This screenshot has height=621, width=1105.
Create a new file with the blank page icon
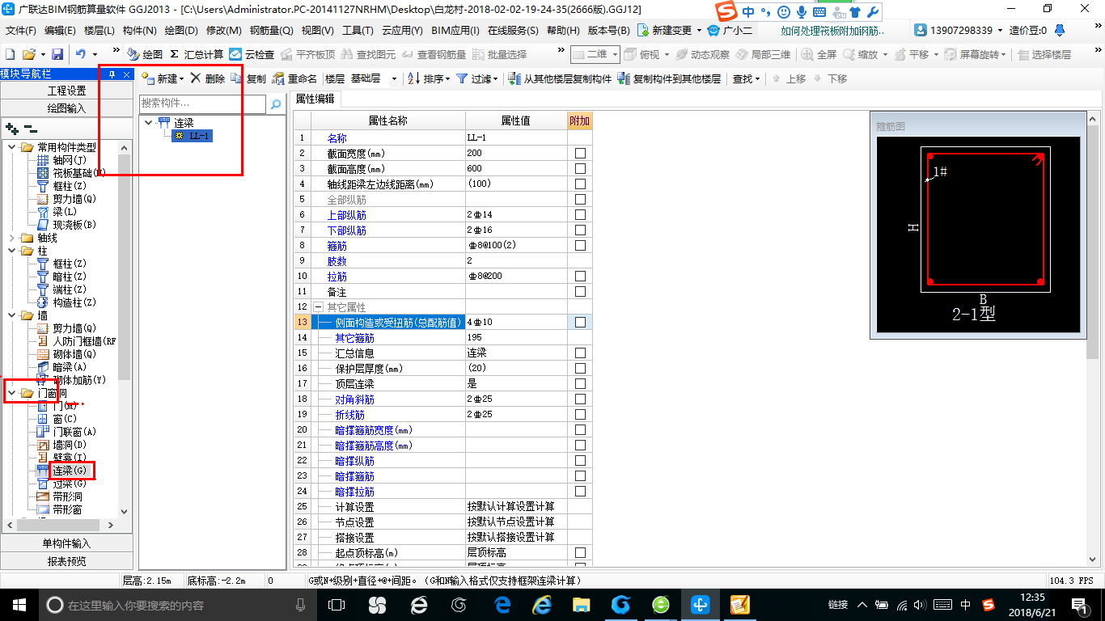pos(11,54)
